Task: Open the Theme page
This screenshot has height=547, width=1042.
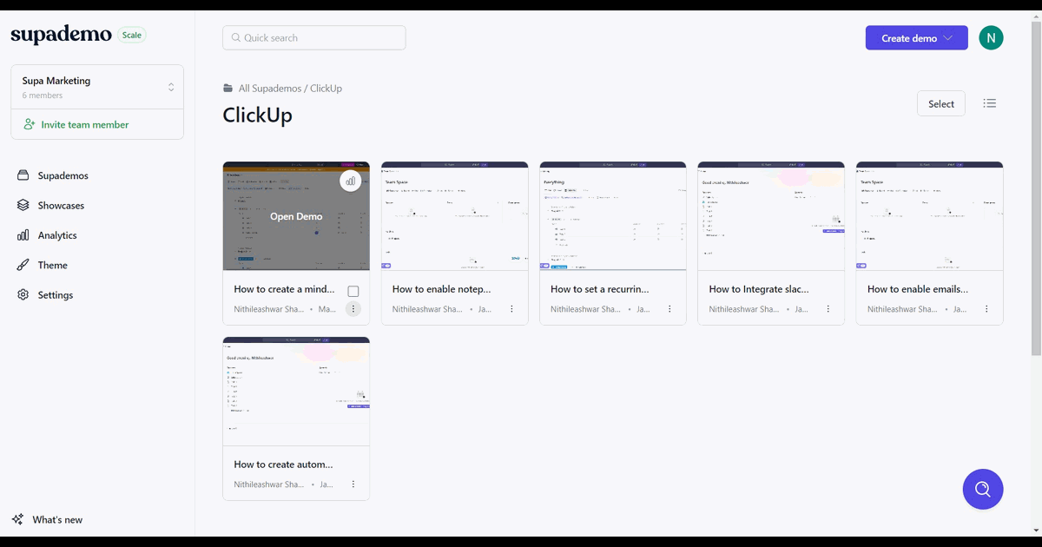Action: (x=52, y=265)
